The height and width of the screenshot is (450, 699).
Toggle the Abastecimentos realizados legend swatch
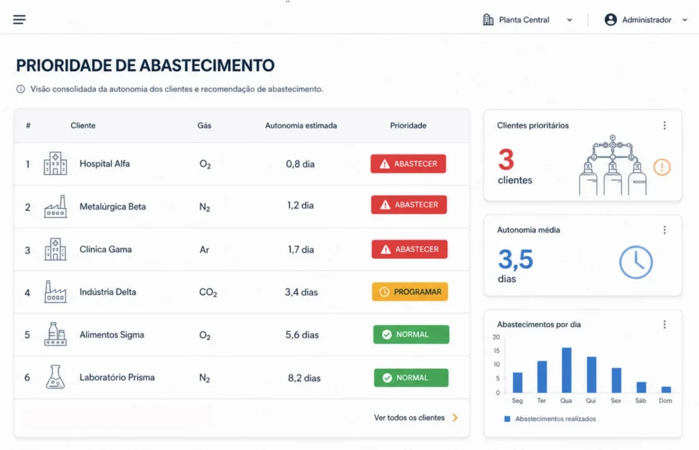(507, 419)
